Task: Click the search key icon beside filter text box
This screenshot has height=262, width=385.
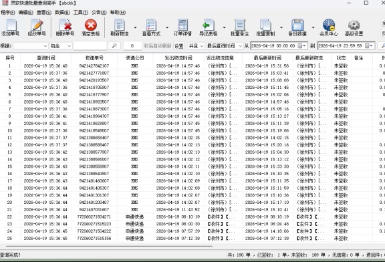Action: 114,45
